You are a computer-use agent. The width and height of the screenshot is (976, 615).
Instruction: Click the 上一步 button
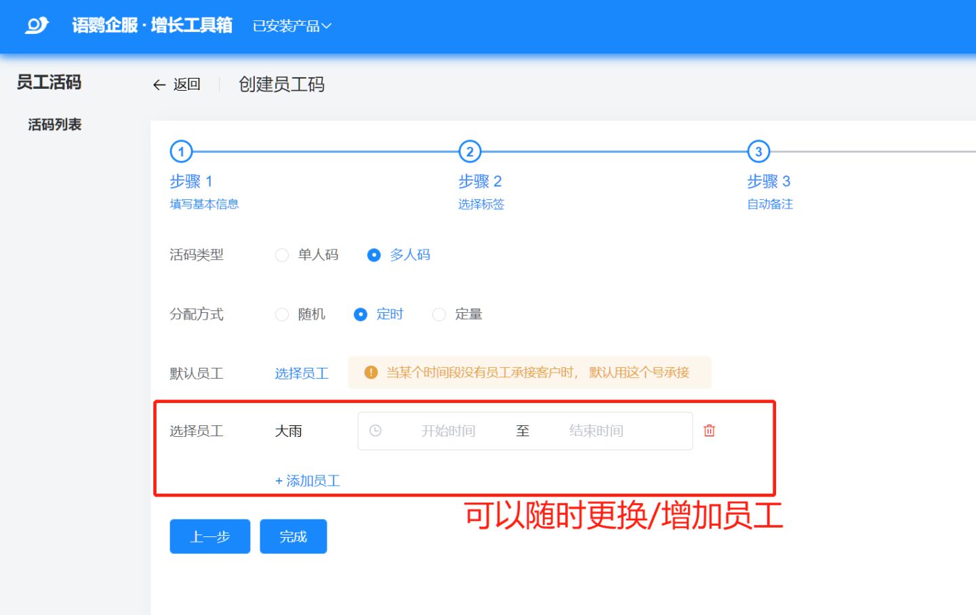point(209,536)
